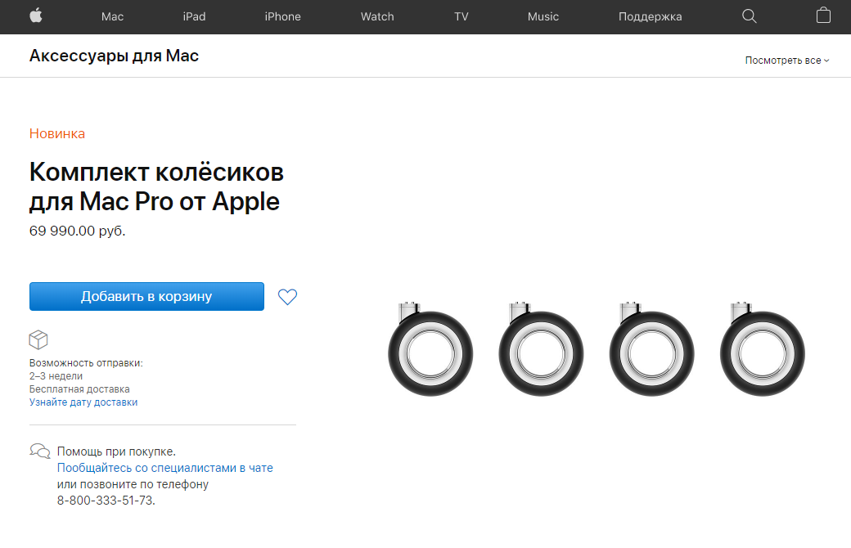The width and height of the screenshot is (851, 548).
Task: Go to the iPhone section
Action: click(283, 17)
